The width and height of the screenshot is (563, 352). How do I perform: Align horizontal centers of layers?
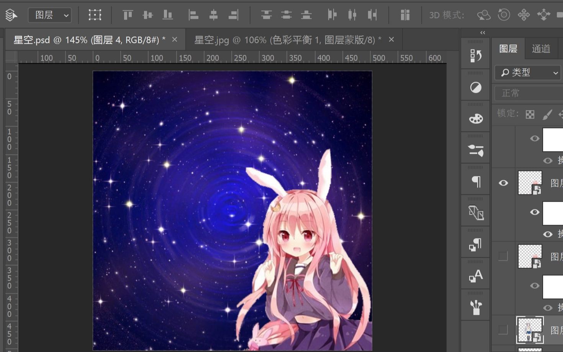(x=213, y=15)
